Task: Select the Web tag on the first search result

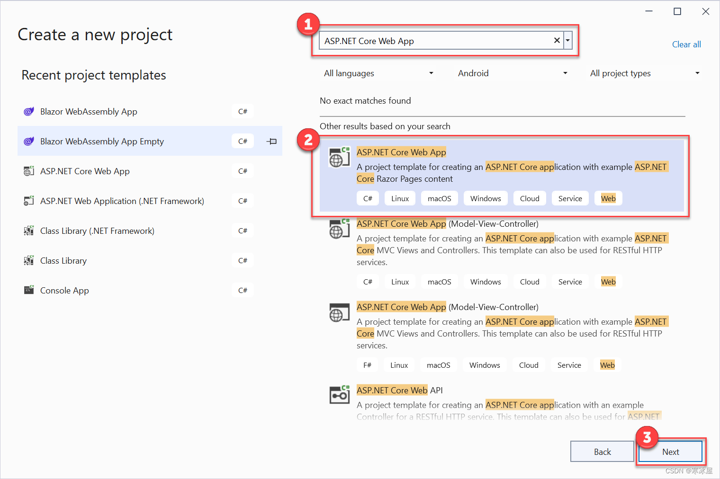Action: [x=608, y=198]
